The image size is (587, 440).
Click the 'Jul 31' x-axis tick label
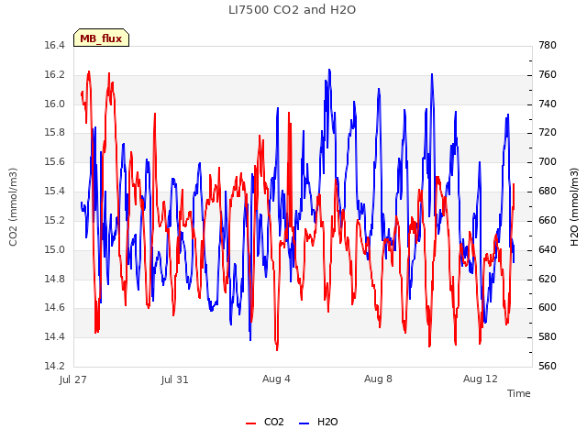tap(175, 379)
